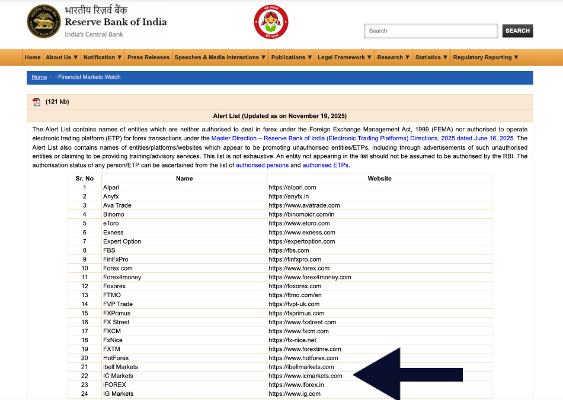The image size is (563, 400).
Task: Select the https://ftmo.com/en cell
Action: point(379,295)
